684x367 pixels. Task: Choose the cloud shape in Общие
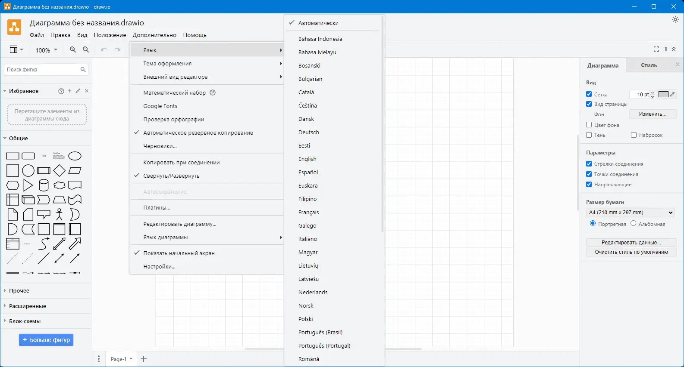click(59, 185)
